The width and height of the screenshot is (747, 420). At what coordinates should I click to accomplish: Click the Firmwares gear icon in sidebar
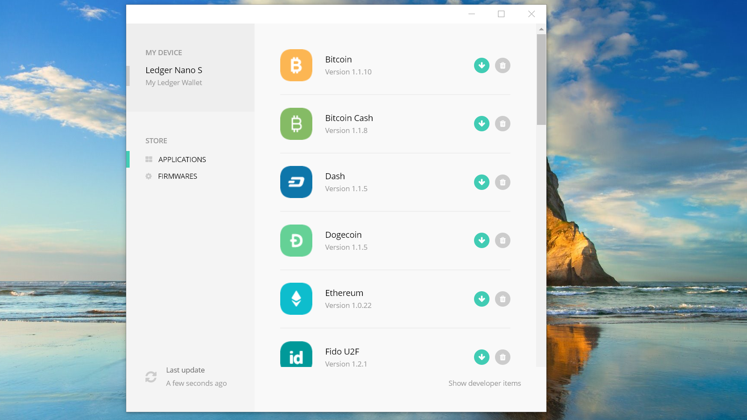148,176
